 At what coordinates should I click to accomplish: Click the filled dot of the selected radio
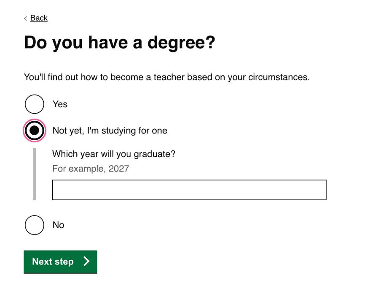coord(35,131)
